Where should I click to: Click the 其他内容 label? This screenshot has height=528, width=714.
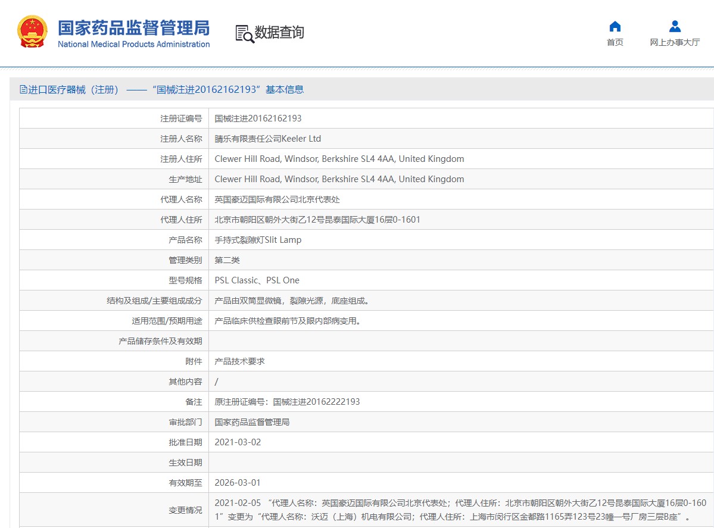(185, 382)
